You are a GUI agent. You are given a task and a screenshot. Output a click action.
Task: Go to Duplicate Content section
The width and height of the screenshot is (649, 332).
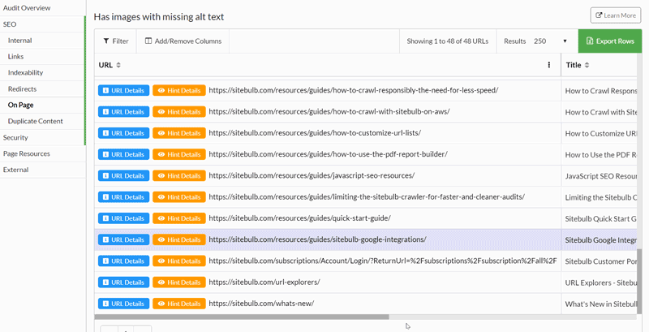(x=35, y=121)
